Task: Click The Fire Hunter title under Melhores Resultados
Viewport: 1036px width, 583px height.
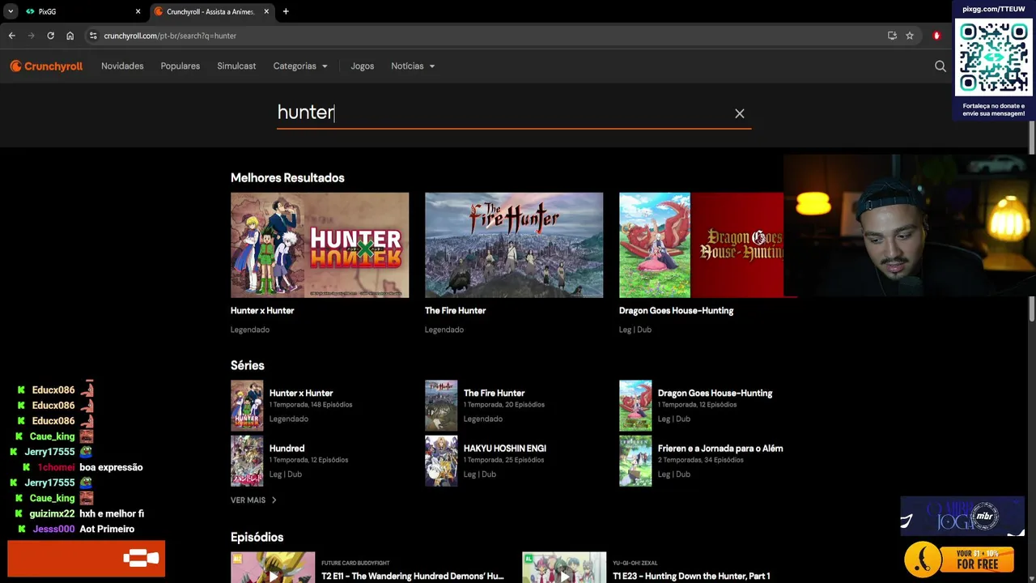Action: [456, 311]
